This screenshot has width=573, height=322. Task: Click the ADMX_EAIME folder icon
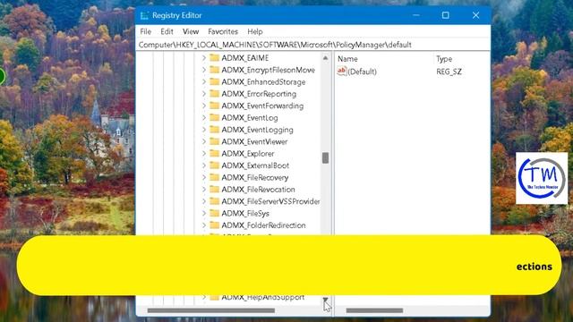point(215,57)
